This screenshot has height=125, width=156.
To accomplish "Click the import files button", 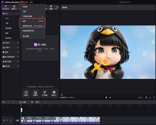I will [40, 45].
